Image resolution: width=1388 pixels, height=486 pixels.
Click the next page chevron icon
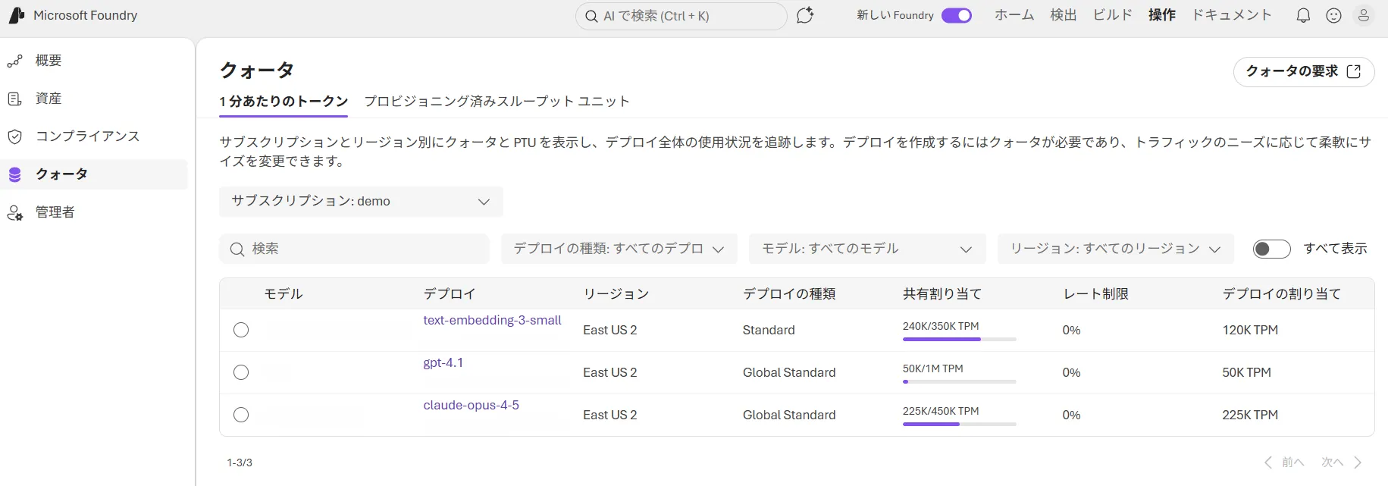click(x=1358, y=462)
